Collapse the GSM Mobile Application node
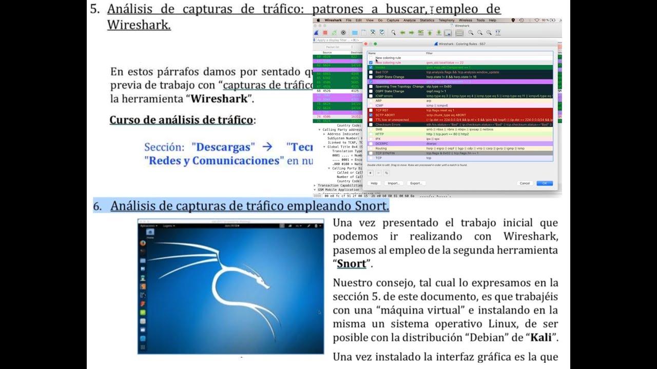The height and width of the screenshot is (369, 657). tap(315, 190)
